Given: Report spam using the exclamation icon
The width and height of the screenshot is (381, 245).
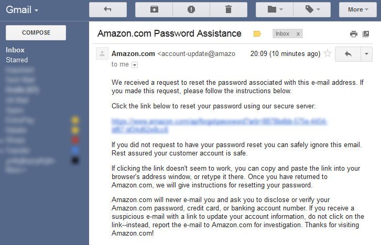Looking at the screenshot, I should click(191, 10).
